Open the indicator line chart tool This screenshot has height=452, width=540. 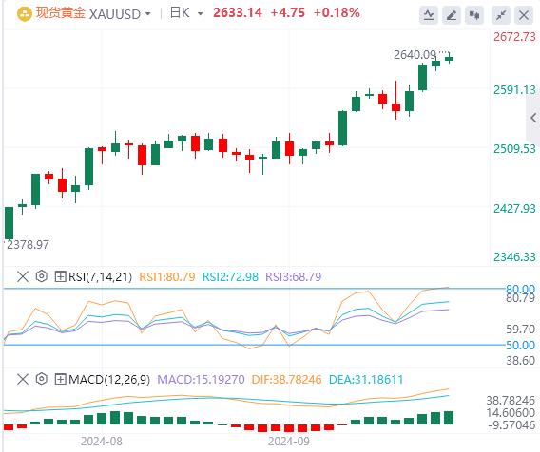pos(429,15)
